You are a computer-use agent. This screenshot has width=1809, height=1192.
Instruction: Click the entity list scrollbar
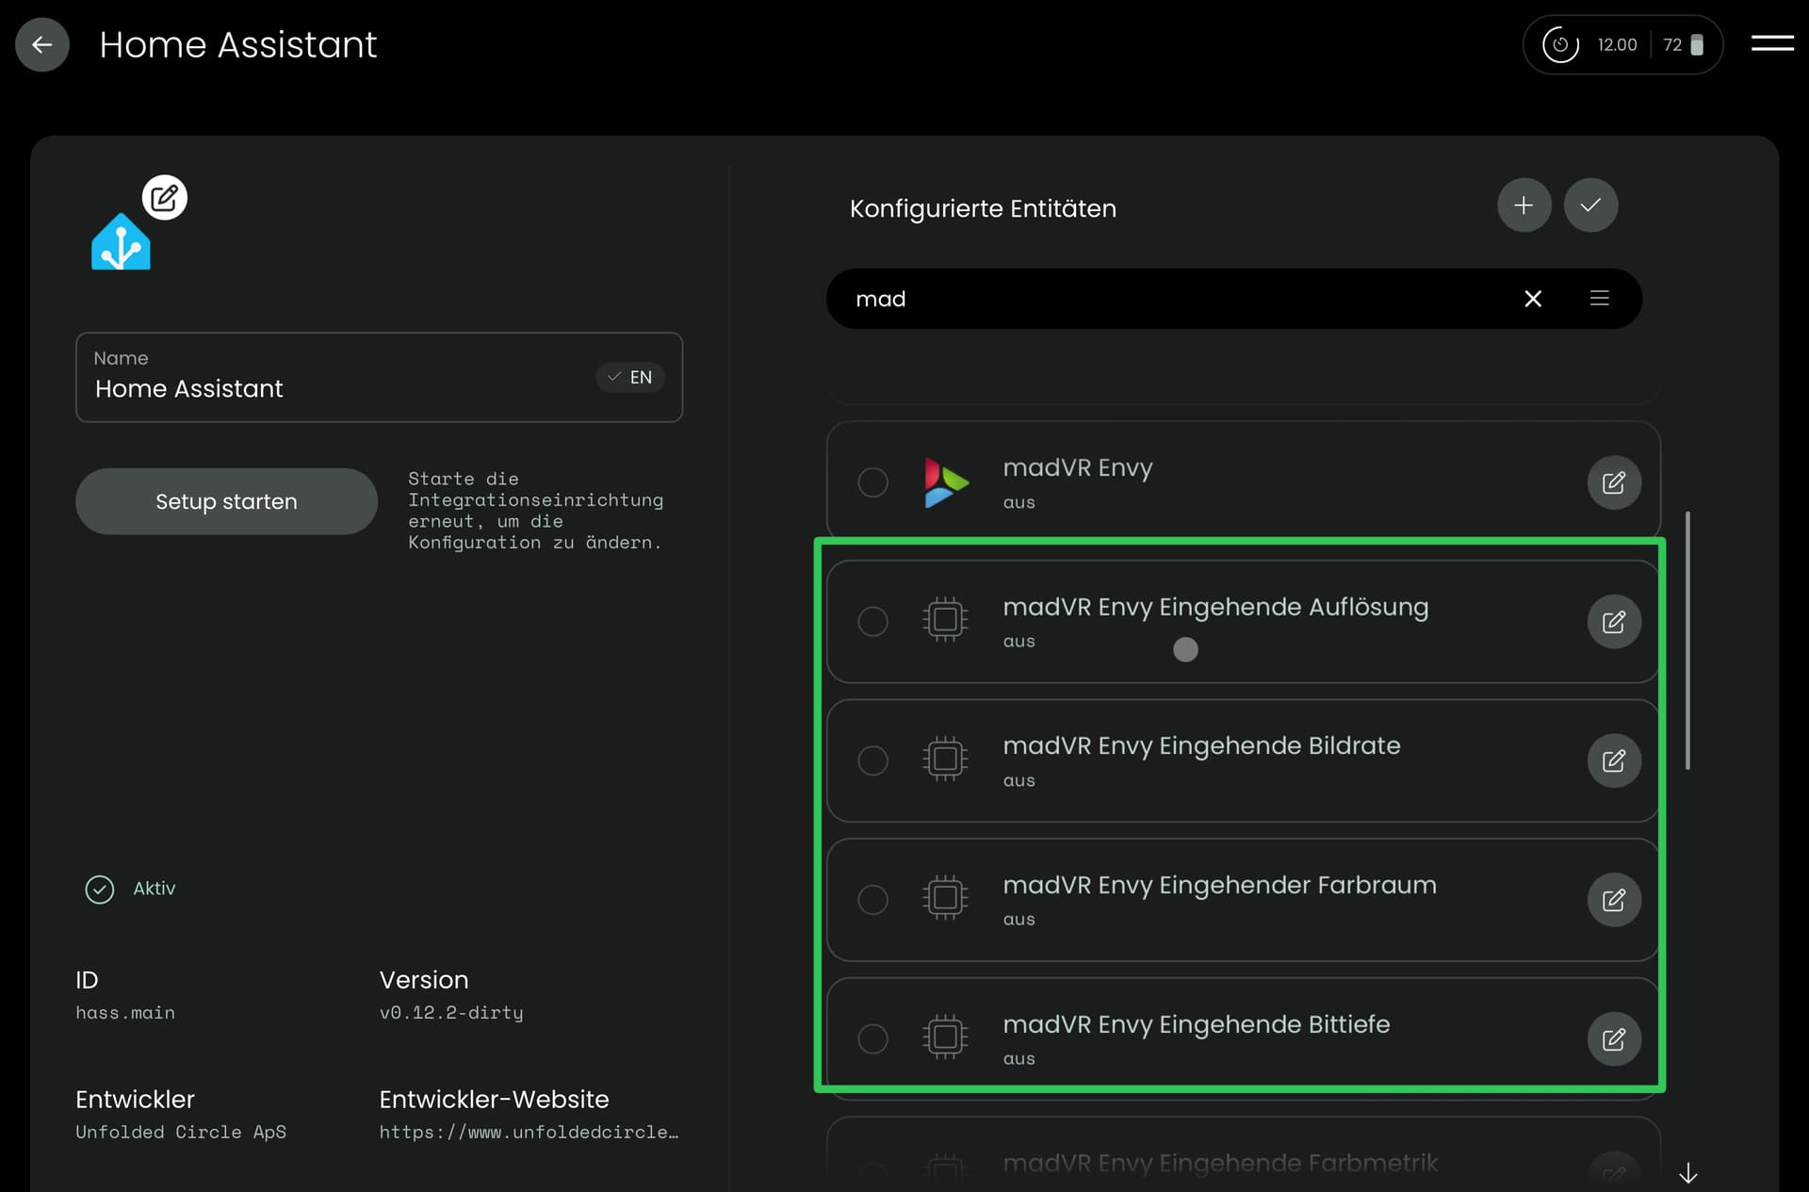[x=1687, y=641]
